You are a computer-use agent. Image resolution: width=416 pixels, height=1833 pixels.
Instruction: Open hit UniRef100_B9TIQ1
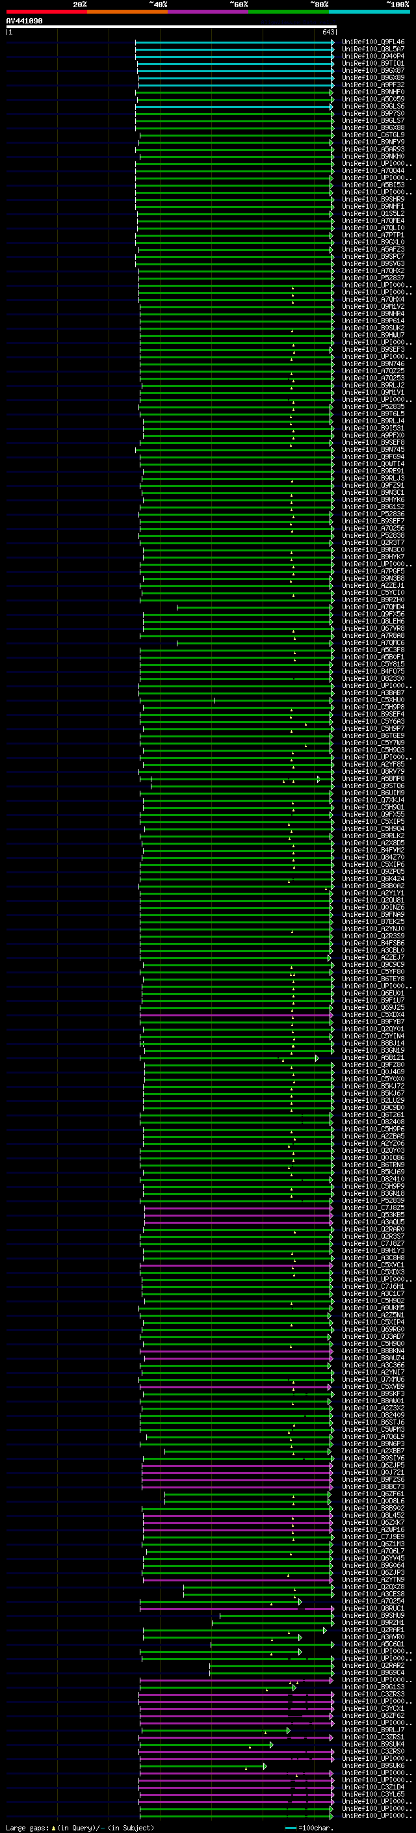373,63
